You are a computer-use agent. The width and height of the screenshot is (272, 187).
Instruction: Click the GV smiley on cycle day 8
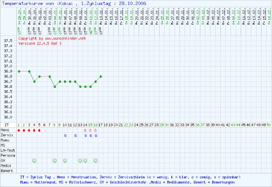click(55, 160)
